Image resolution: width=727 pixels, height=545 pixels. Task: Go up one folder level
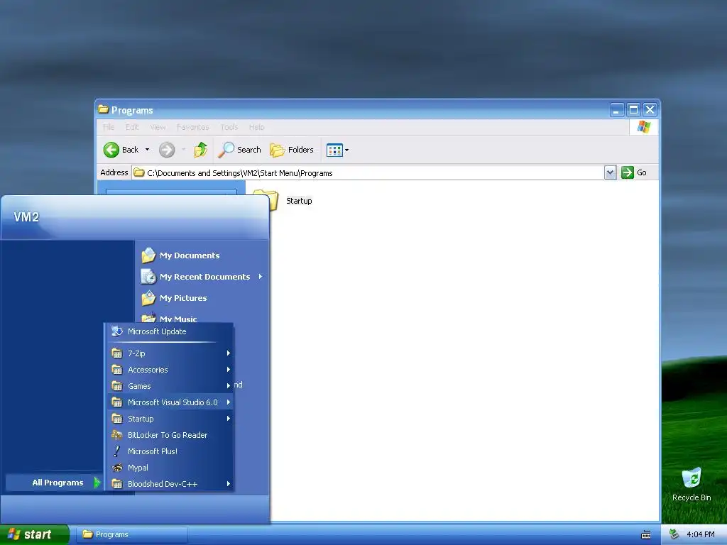201,150
